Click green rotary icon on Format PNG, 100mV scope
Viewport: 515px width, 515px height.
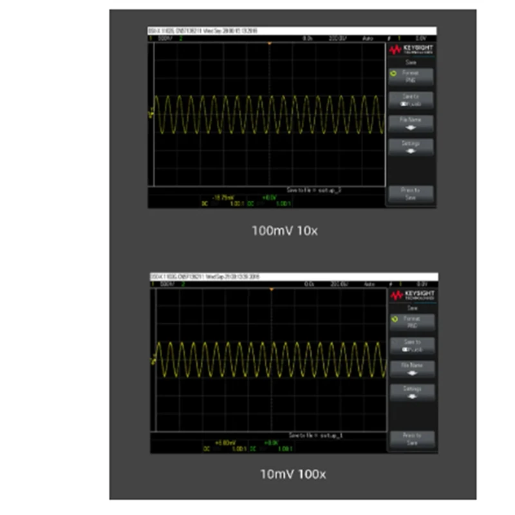coord(393,73)
